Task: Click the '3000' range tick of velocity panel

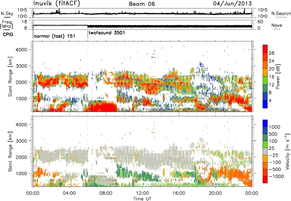Action: [x=21, y=141]
